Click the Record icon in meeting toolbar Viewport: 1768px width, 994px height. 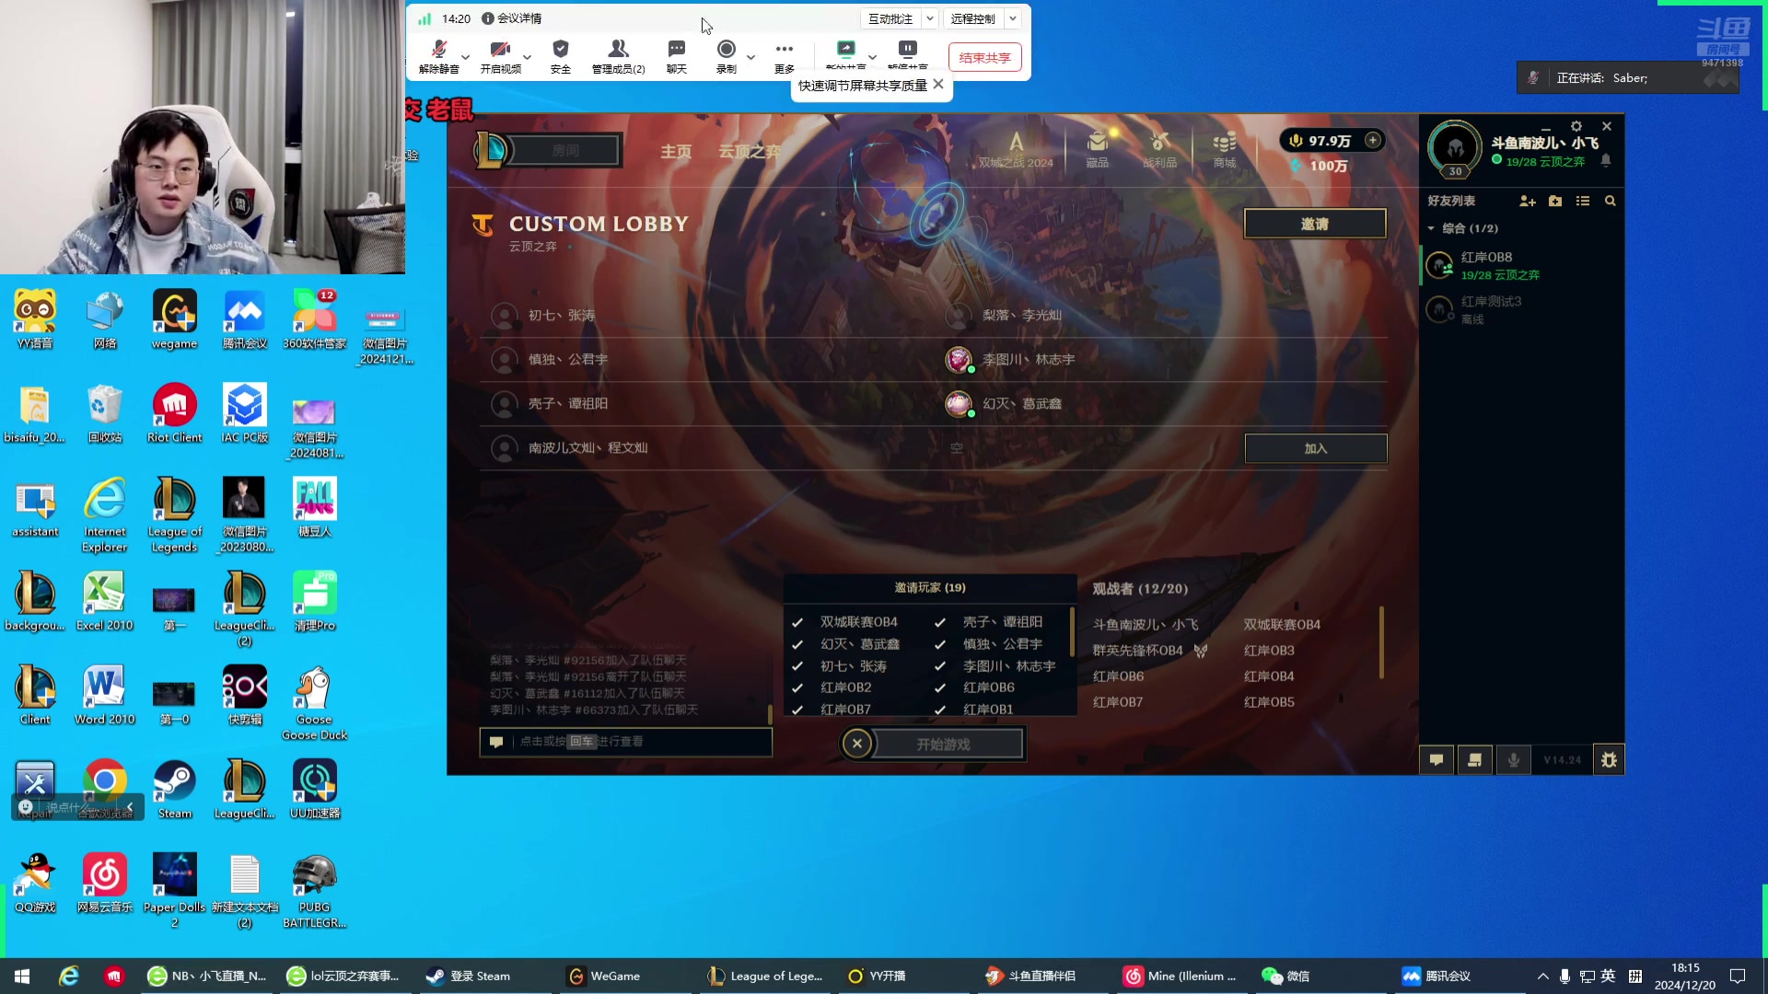click(x=727, y=56)
